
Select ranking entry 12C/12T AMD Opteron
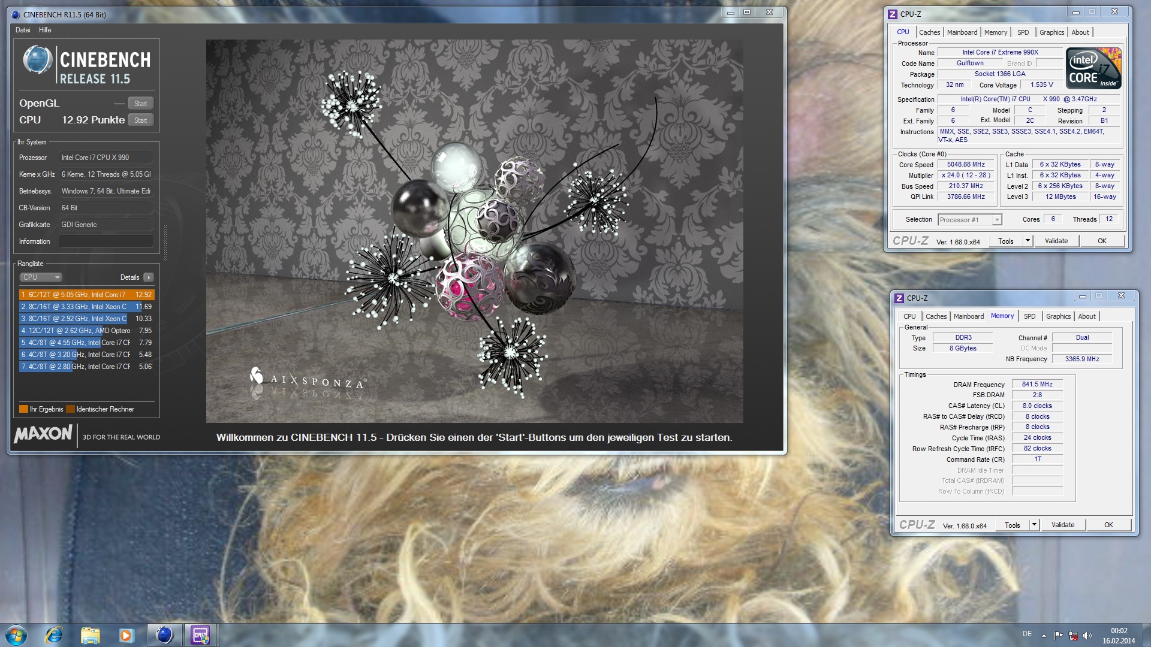87,331
